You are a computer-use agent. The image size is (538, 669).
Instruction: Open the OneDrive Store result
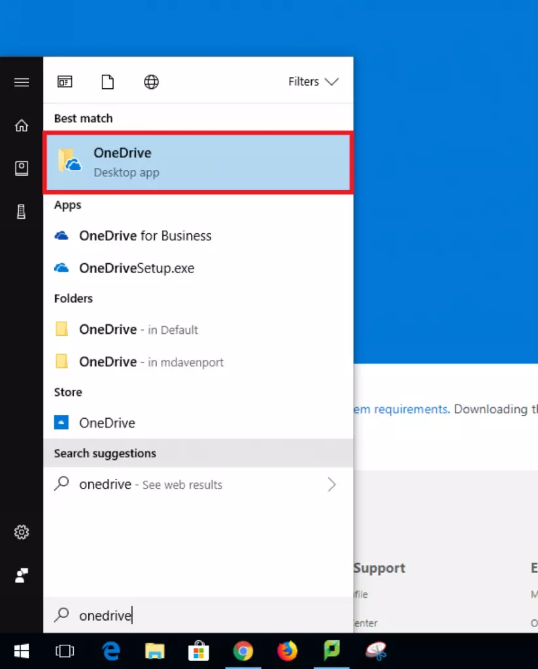(198, 423)
